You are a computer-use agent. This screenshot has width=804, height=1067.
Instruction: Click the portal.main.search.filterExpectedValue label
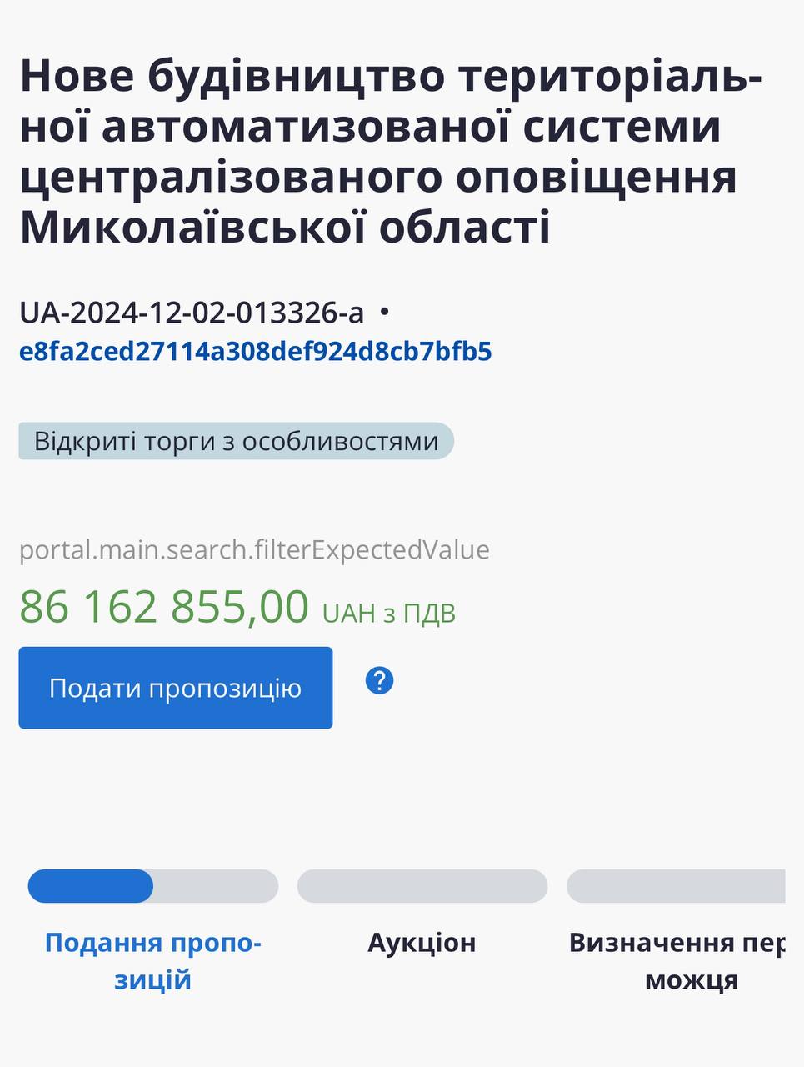pyautogui.click(x=254, y=550)
